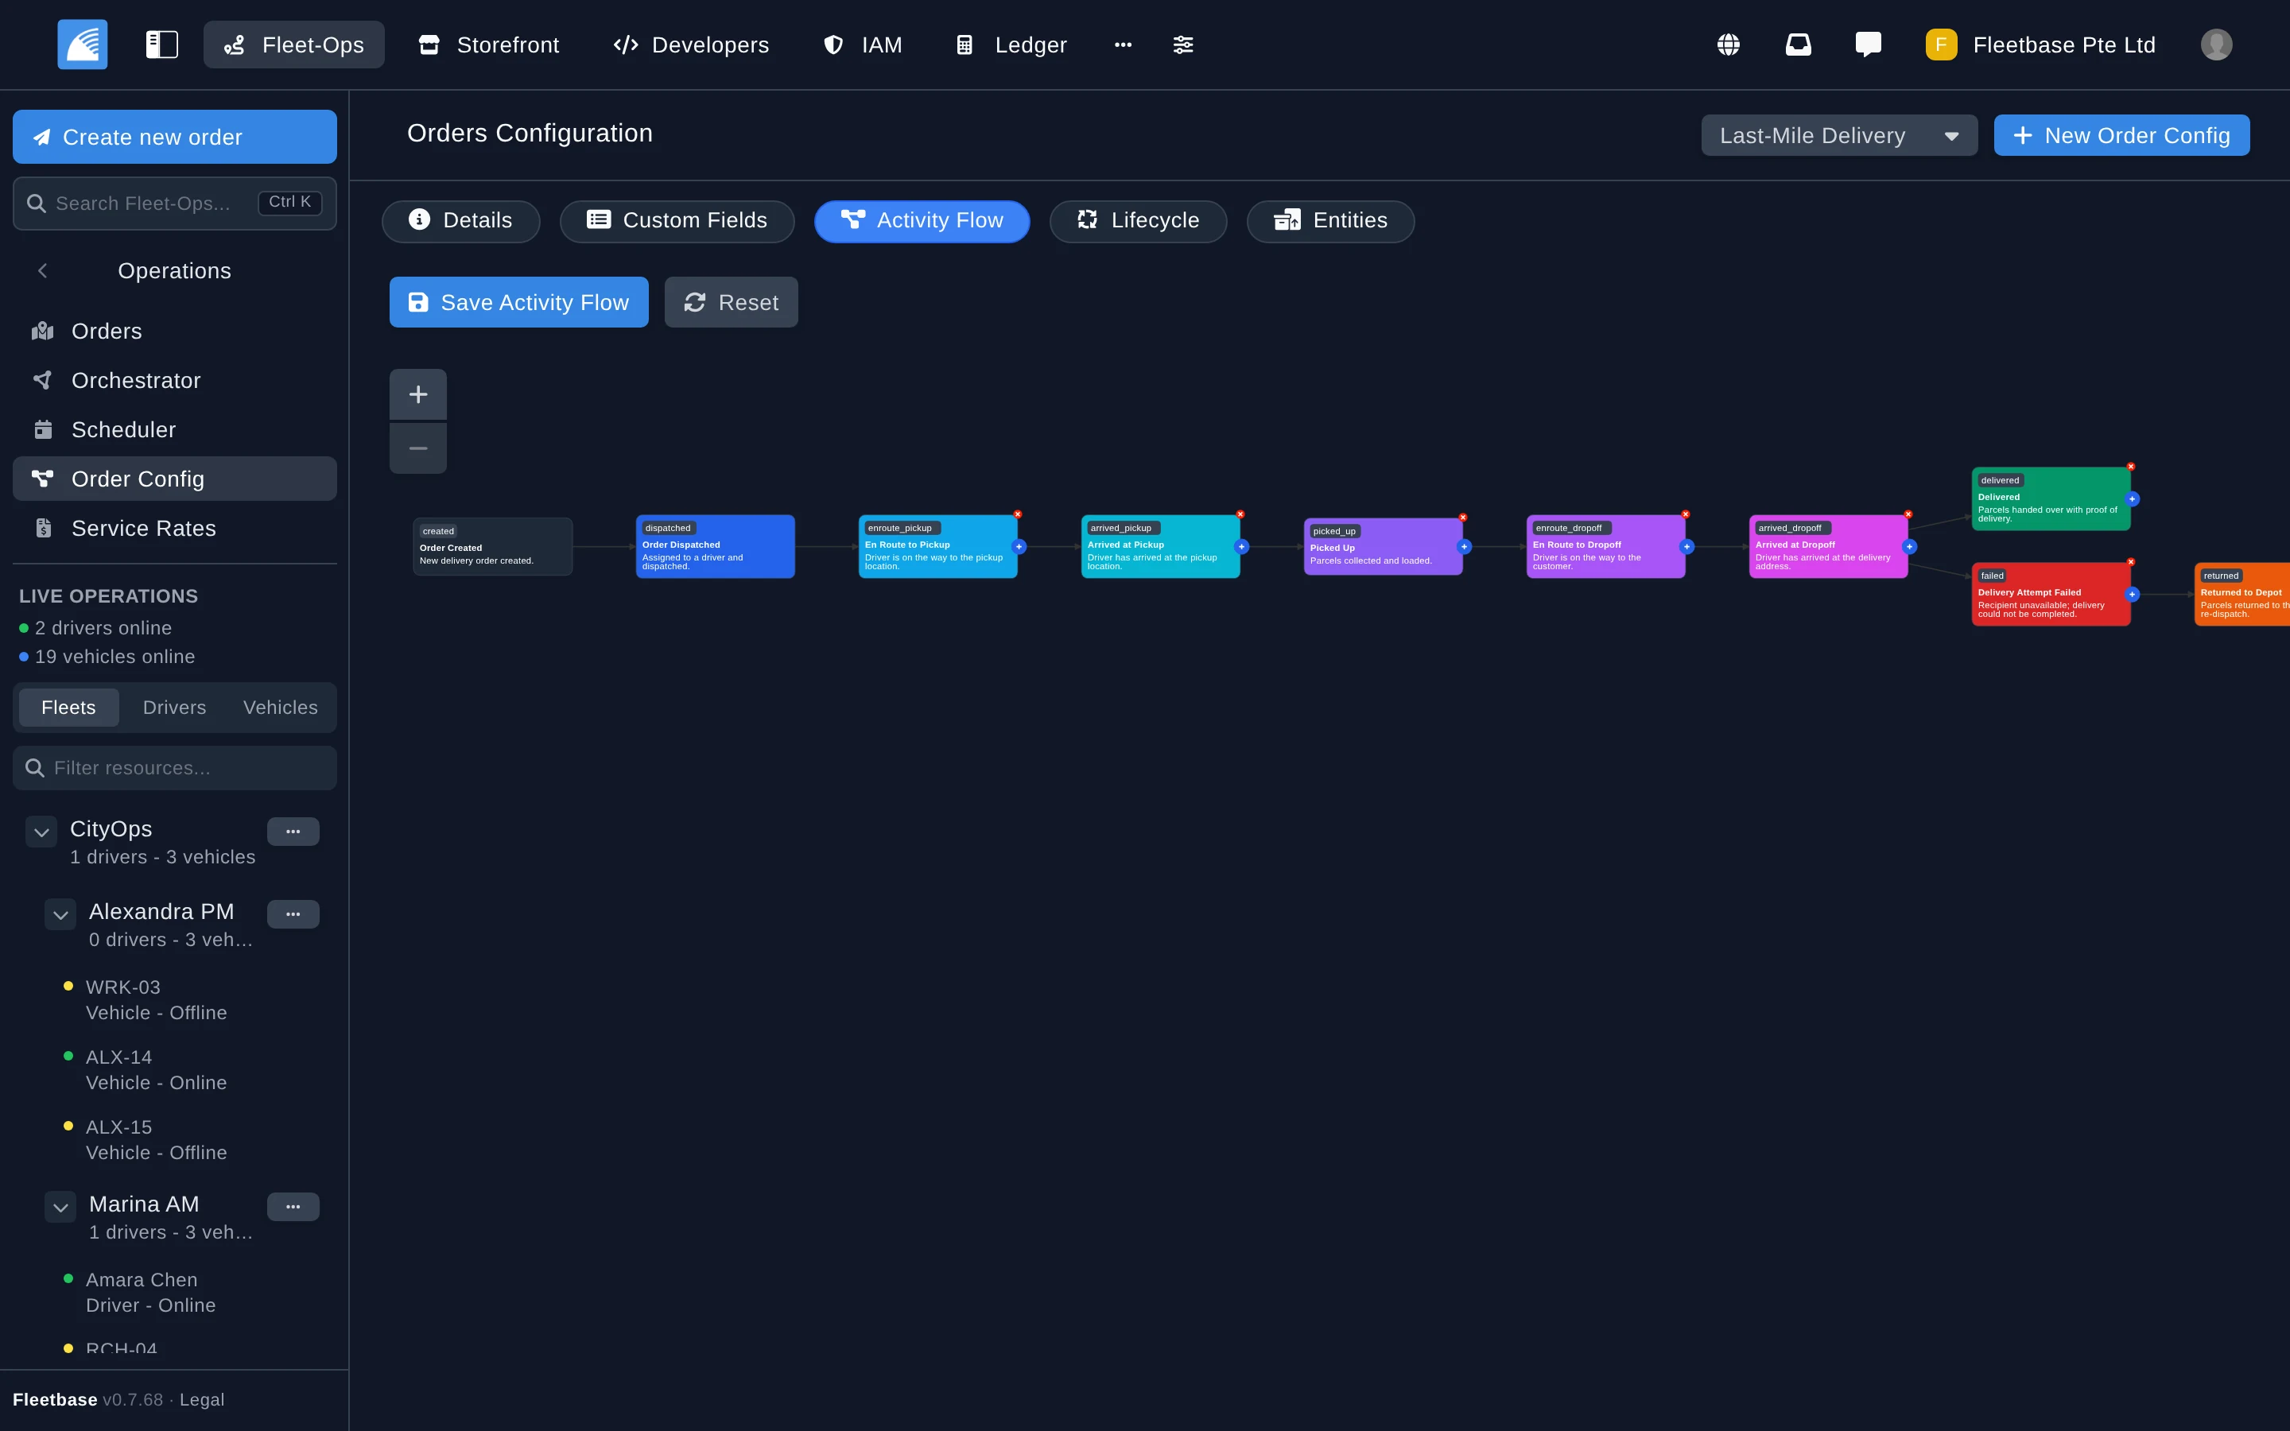Show the Fleets resource tab
Image resolution: width=2290 pixels, height=1431 pixels.
[69, 708]
